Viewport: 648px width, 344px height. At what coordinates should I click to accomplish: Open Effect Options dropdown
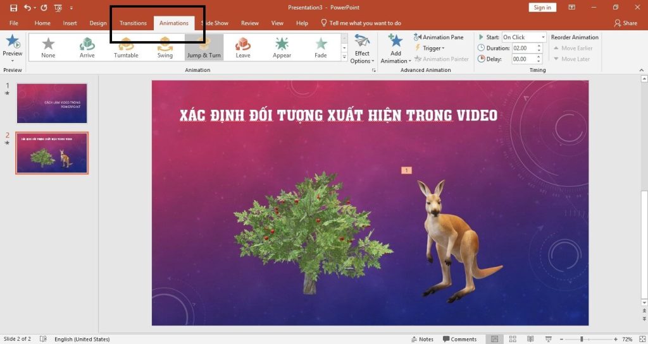[x=363, y=49]
